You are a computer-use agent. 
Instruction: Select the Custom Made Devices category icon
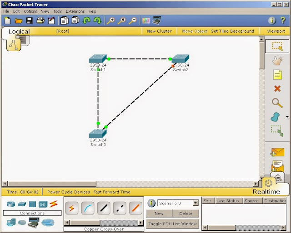pos(34,222)
